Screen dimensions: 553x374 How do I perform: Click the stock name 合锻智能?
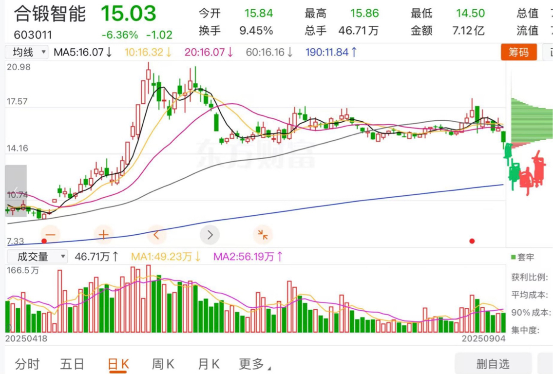click(50, 14)
